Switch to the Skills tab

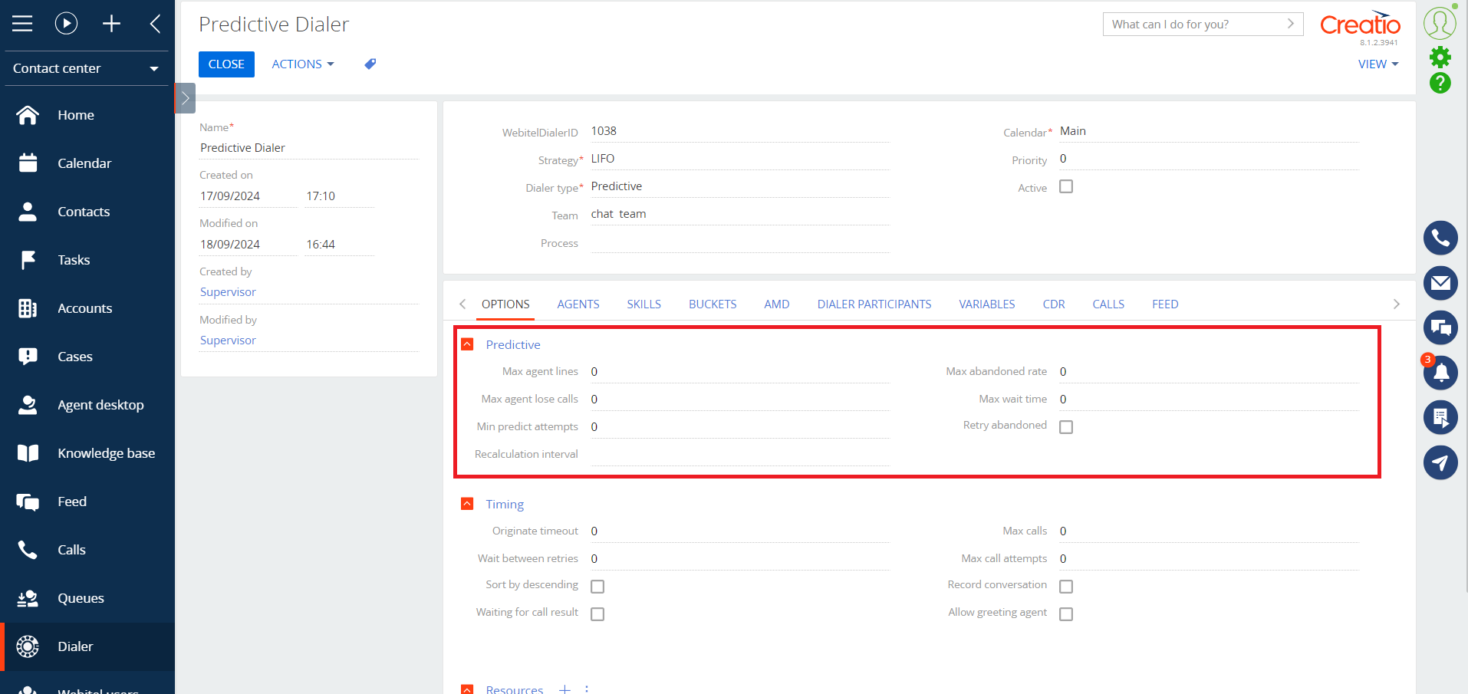pos(643,304)
